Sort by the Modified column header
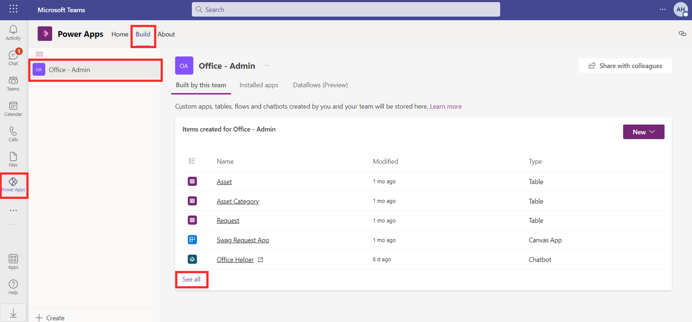The height and width of the screenshot is (322, 692). point(385,161)
